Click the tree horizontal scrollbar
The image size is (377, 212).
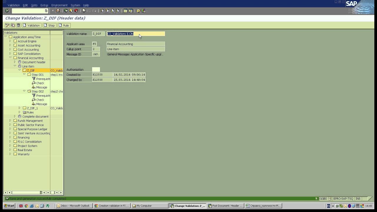(x=27, y=193)
